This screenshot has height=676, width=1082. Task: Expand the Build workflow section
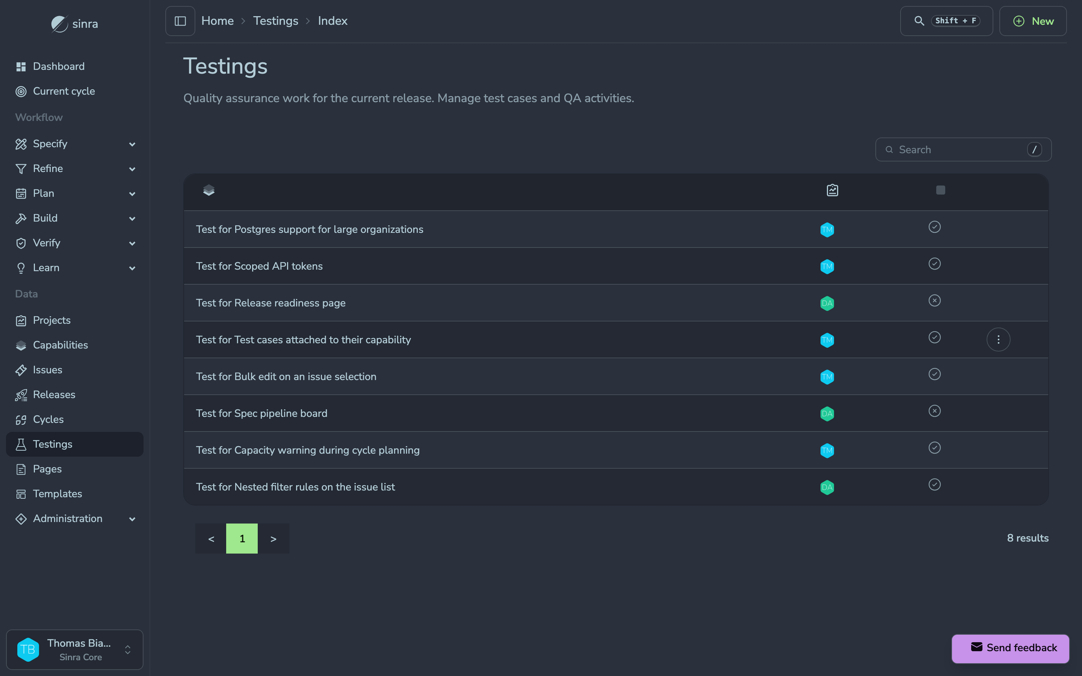click(x=75, y=218)
